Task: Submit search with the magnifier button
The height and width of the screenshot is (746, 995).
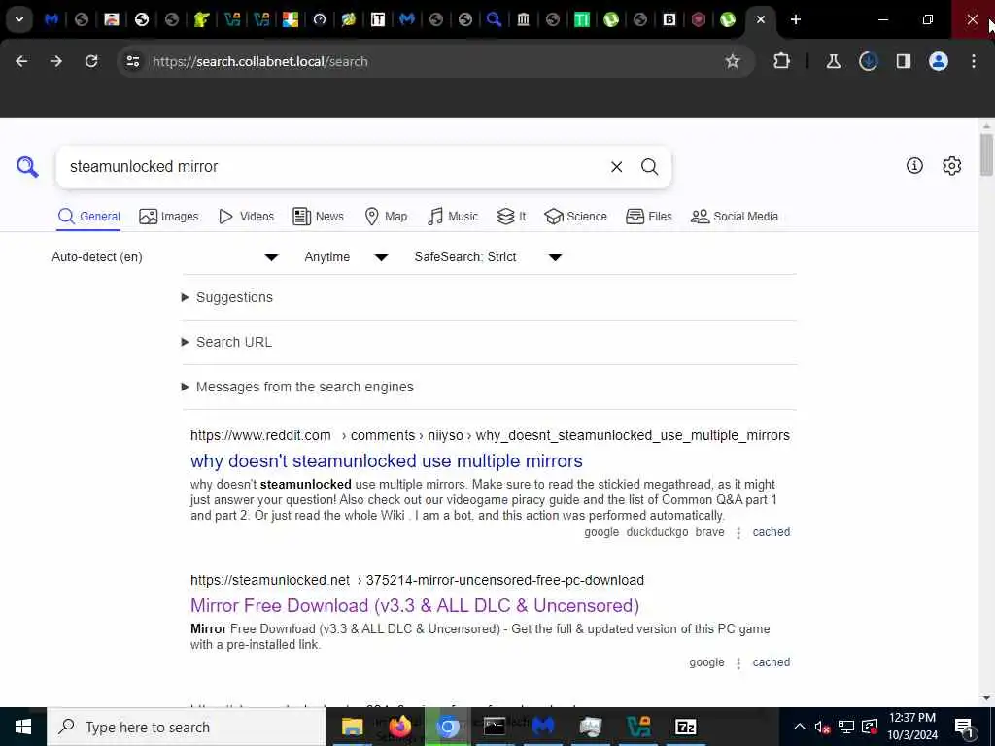Action: click(649, 167)
